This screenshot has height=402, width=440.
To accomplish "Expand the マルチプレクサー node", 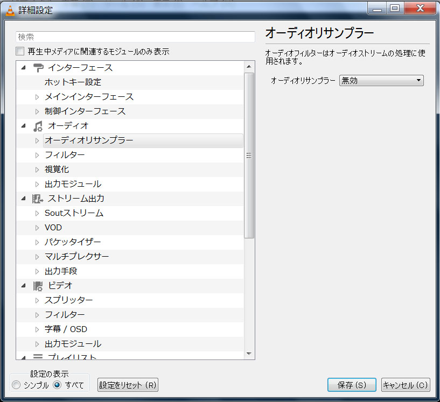I will [x=37, y=257].
